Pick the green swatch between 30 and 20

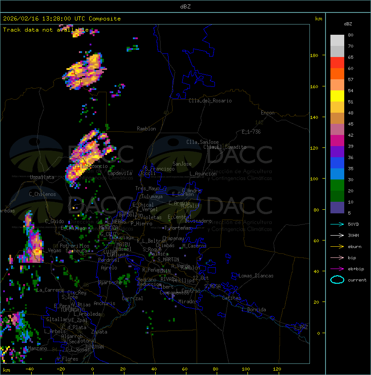[x=337, y=185]
